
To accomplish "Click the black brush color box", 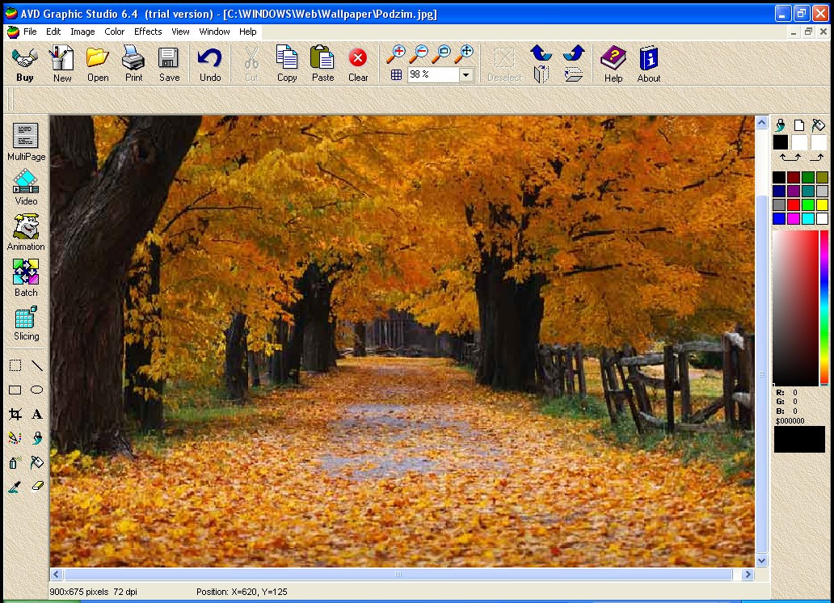I will (x=781, y=142).
